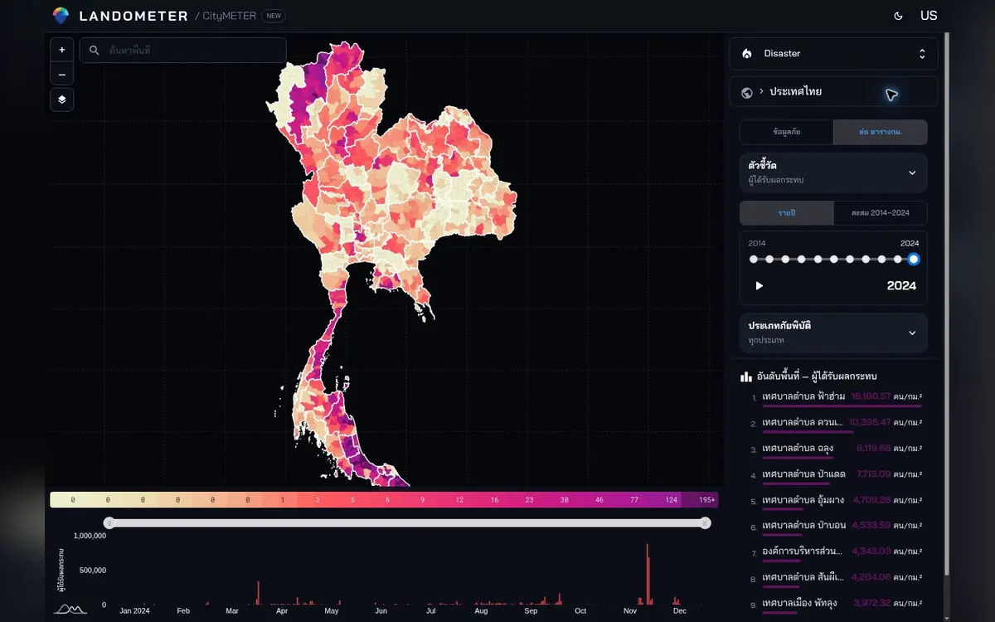This screenshot has width=995, height=622.
Task: Select ranking row เทศบาลตำบล ฉลุง
Action: coord(837,450)
